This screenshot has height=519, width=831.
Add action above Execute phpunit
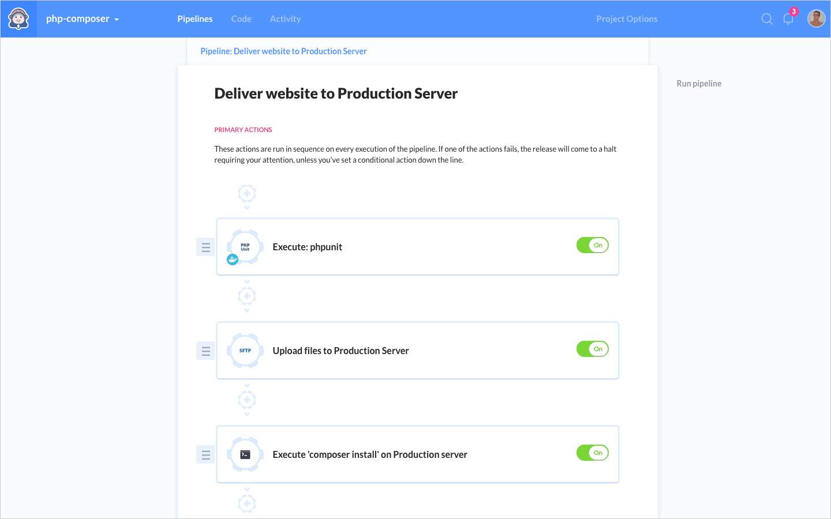point(247,193)
